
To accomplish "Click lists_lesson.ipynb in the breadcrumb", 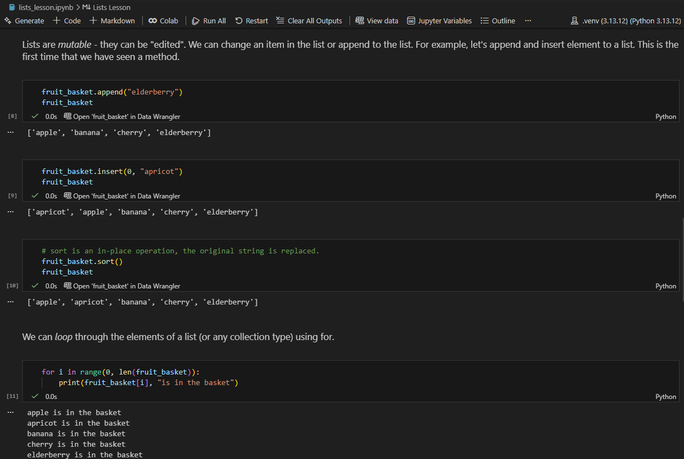I will point(41,7).
